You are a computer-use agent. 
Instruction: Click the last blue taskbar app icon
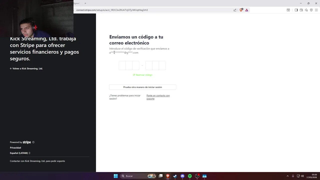point(204,176)
